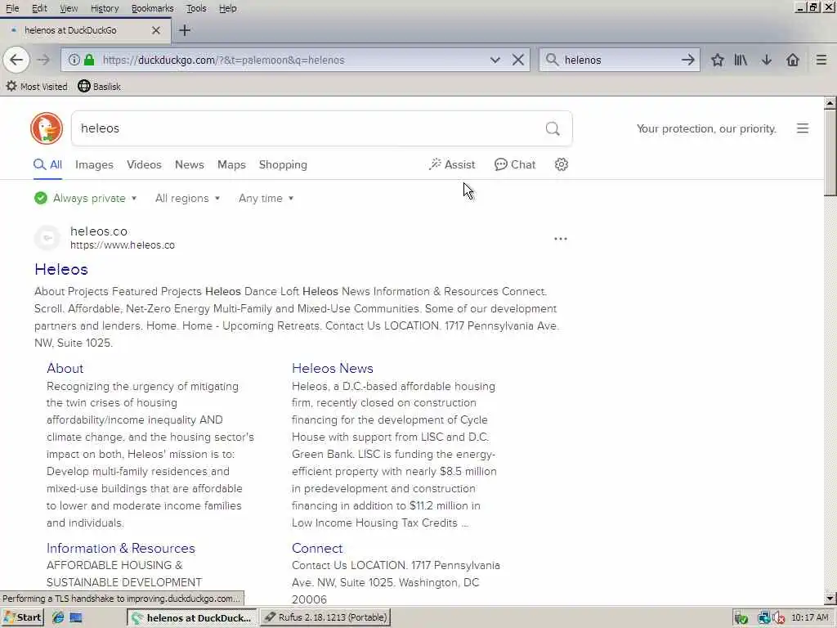Open the Windows Start menu
The width and height of the screenshot is (837, 628).
tap(22, 617)
